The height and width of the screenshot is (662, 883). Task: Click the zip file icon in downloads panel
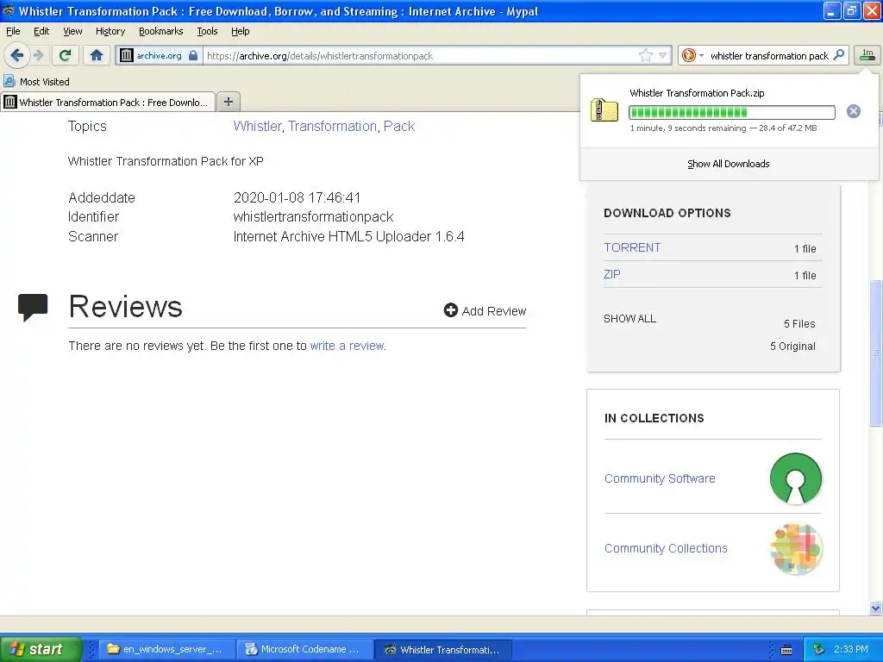pos(604,110)
